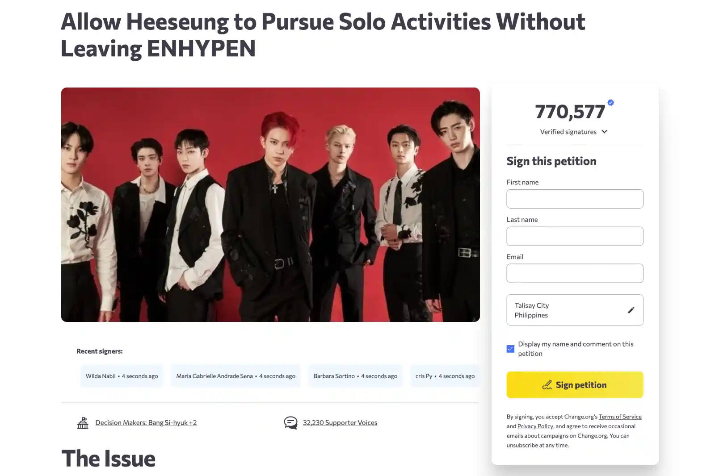This screenshot has height=476, width=715.
Task: Select the Wilda Nabil recent signer chip
Action: pyautogui.click(x=122, y=376)
